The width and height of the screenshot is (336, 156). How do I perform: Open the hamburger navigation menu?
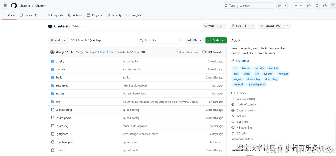click(x=5, y=5)
